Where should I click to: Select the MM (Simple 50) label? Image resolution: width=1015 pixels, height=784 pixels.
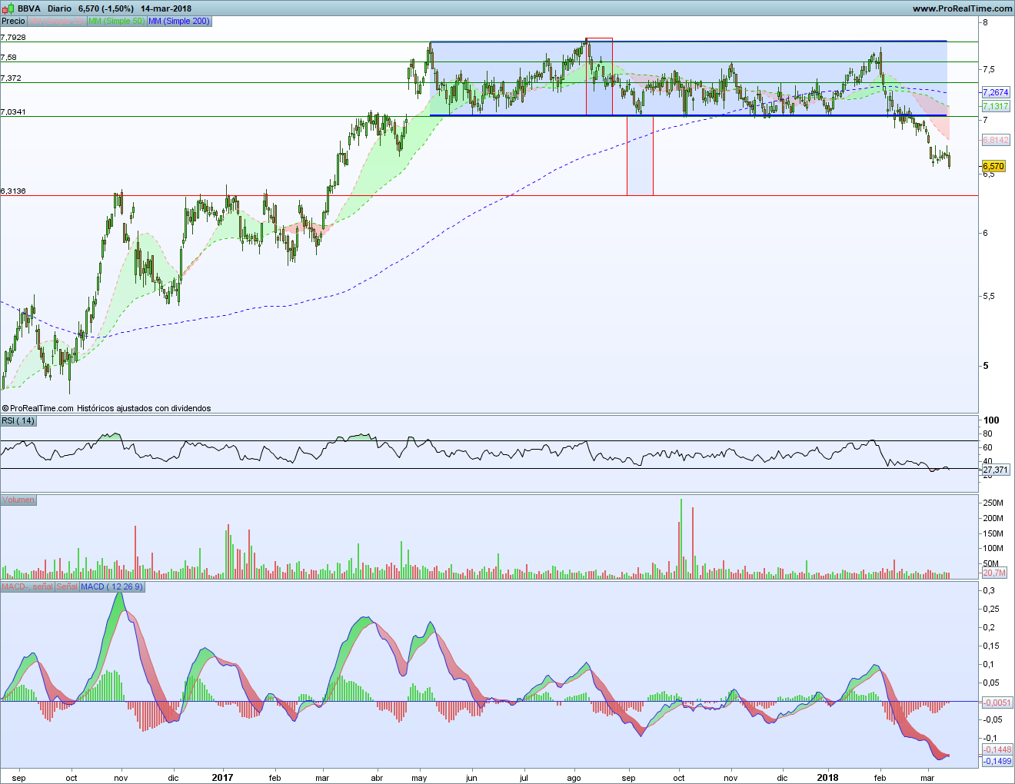[116, 21]
